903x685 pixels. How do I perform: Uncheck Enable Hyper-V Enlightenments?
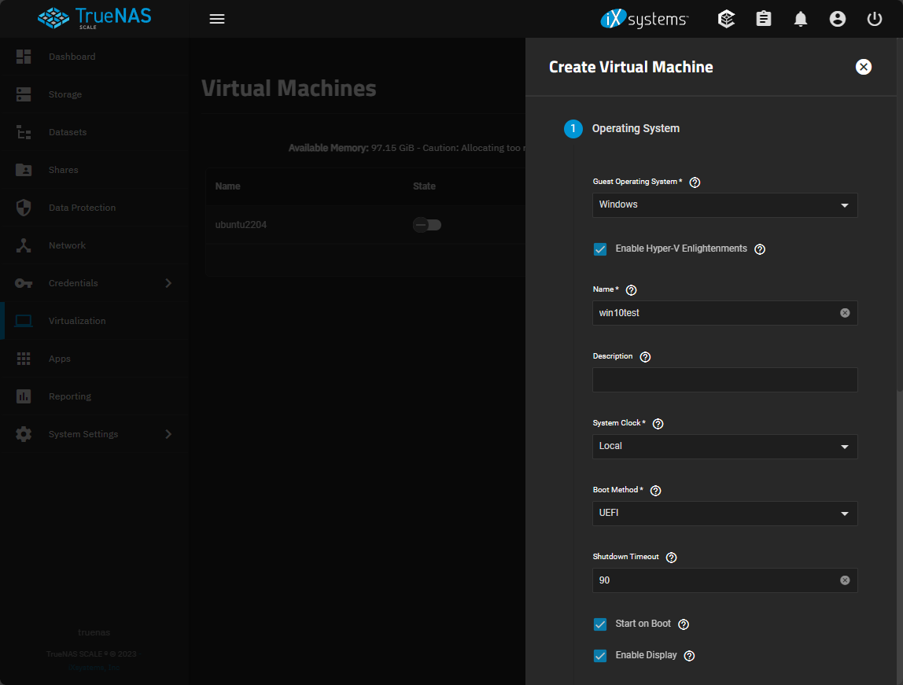(600, 249)
